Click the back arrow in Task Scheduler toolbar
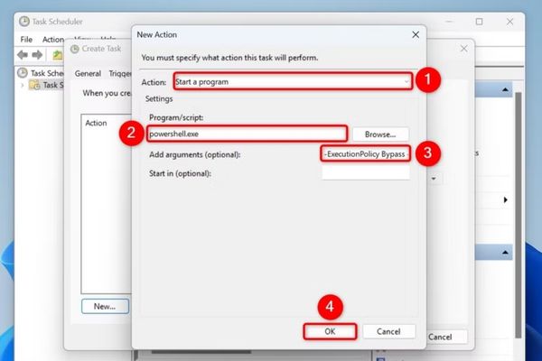This screenshot has height=361, width=542. point(24,55)
